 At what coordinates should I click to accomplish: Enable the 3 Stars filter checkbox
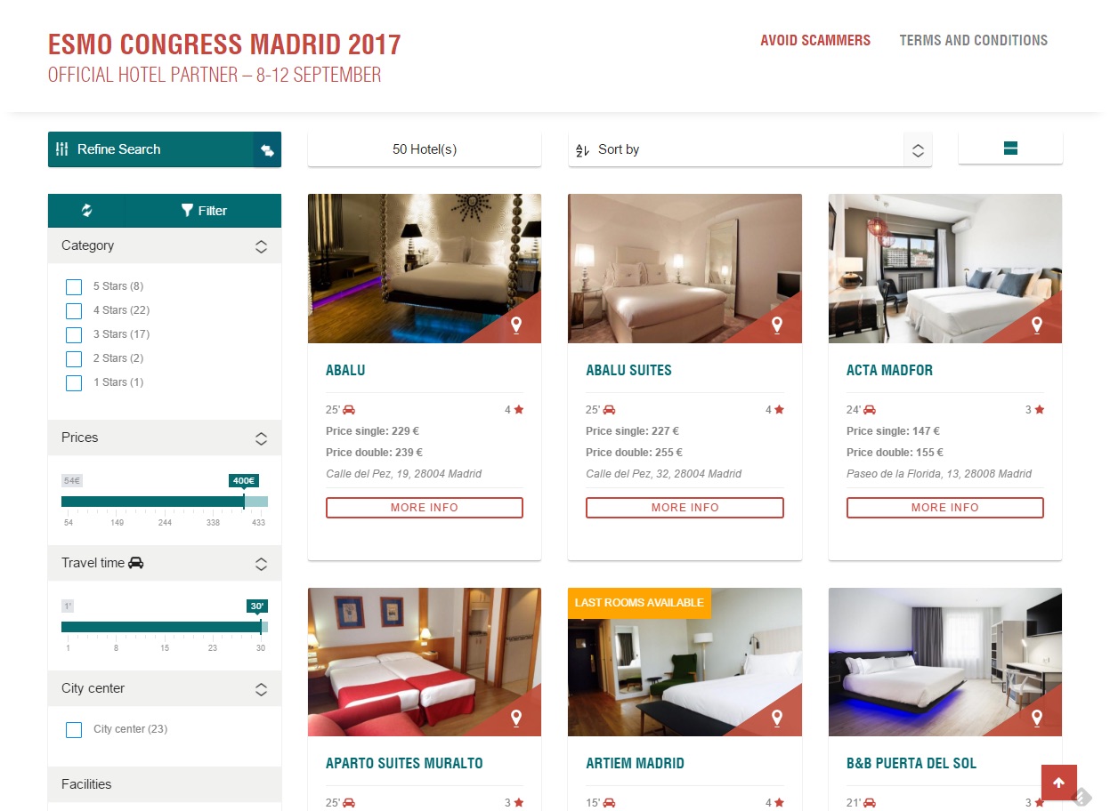[x=74, y=334]
